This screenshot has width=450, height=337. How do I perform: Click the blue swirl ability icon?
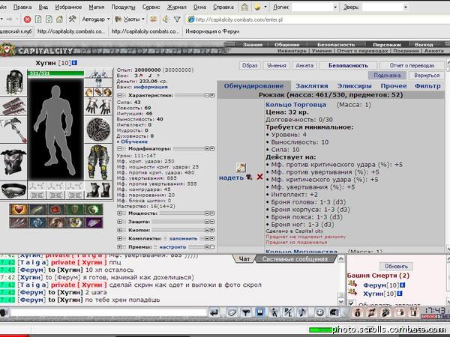tap(37, 222)
